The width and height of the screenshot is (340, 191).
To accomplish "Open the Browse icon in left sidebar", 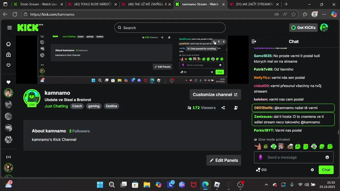I will tap(8, 55).
